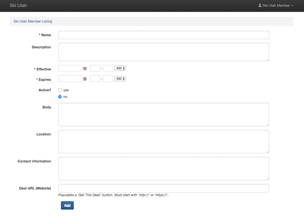Click the Expires date input field
The height and width of the screenshot is (220, 304).
[70, 79]
